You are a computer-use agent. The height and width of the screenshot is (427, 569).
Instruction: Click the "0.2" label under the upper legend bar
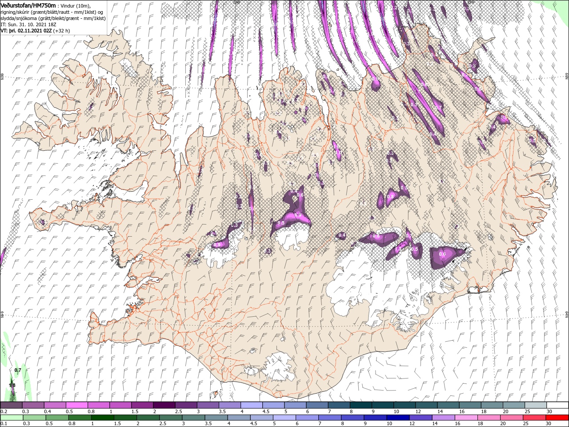click(x=4, y=411)
